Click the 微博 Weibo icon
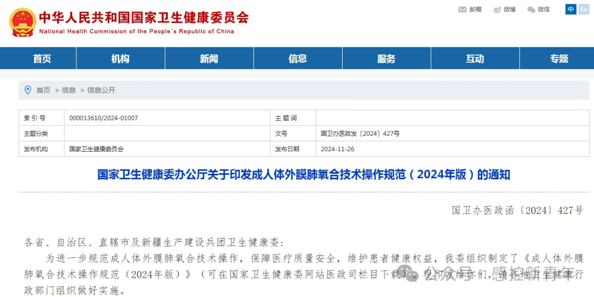This screenshot has height=297, width=594. click(x=497, y=9)
